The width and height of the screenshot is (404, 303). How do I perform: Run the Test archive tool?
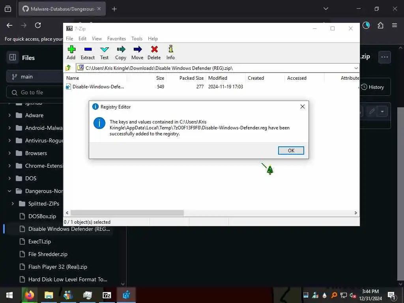coord(104,52)
